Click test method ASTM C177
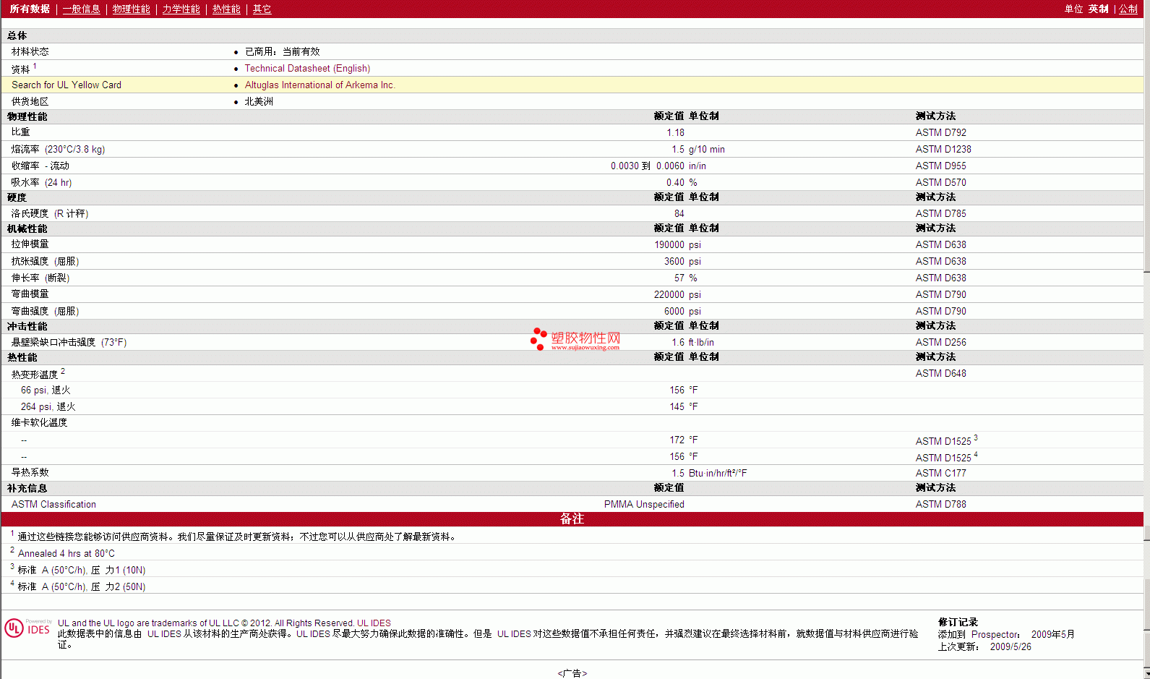The width and height of the screenshot is (1150, 679). point(940,473)
